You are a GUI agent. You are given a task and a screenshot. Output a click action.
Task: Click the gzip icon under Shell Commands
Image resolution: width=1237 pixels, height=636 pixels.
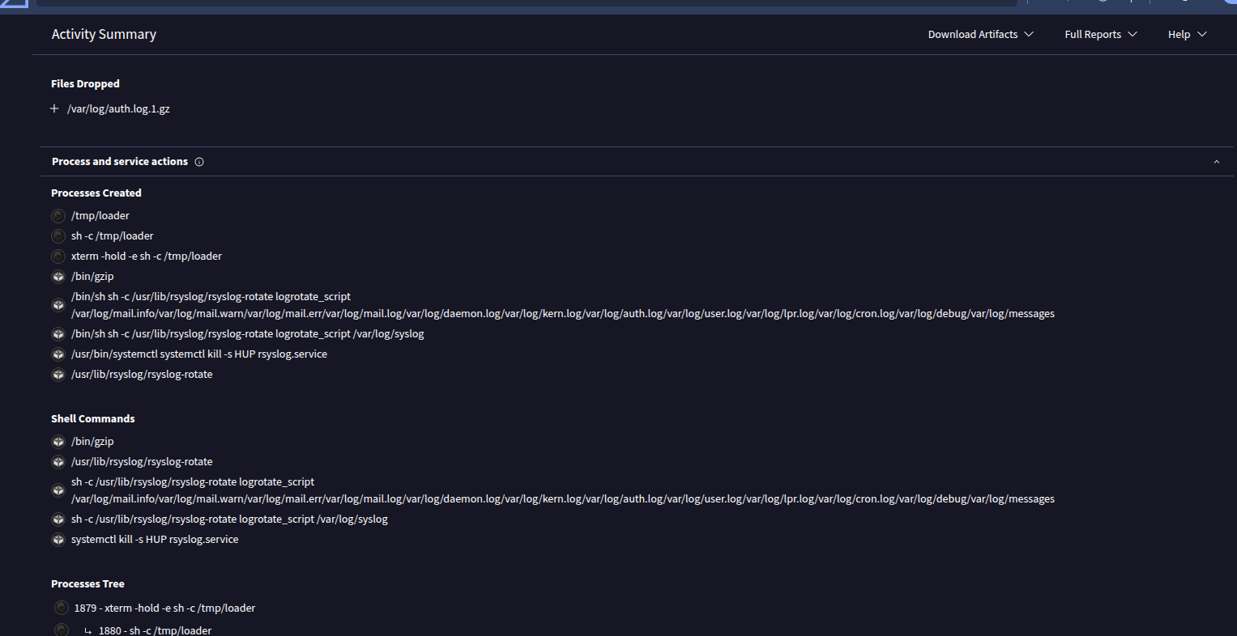[58, 441]
